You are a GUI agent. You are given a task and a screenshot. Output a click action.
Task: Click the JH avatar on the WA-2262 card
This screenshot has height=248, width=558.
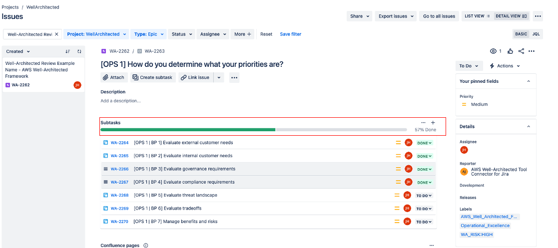click(77, 85)
